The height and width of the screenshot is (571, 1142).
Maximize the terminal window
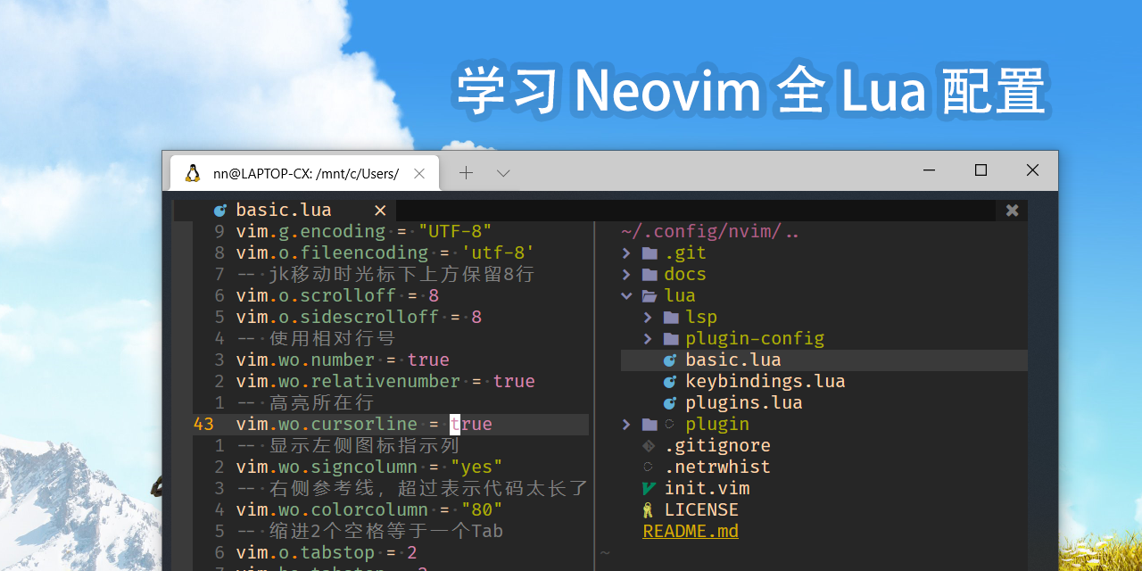pos(981,170)
